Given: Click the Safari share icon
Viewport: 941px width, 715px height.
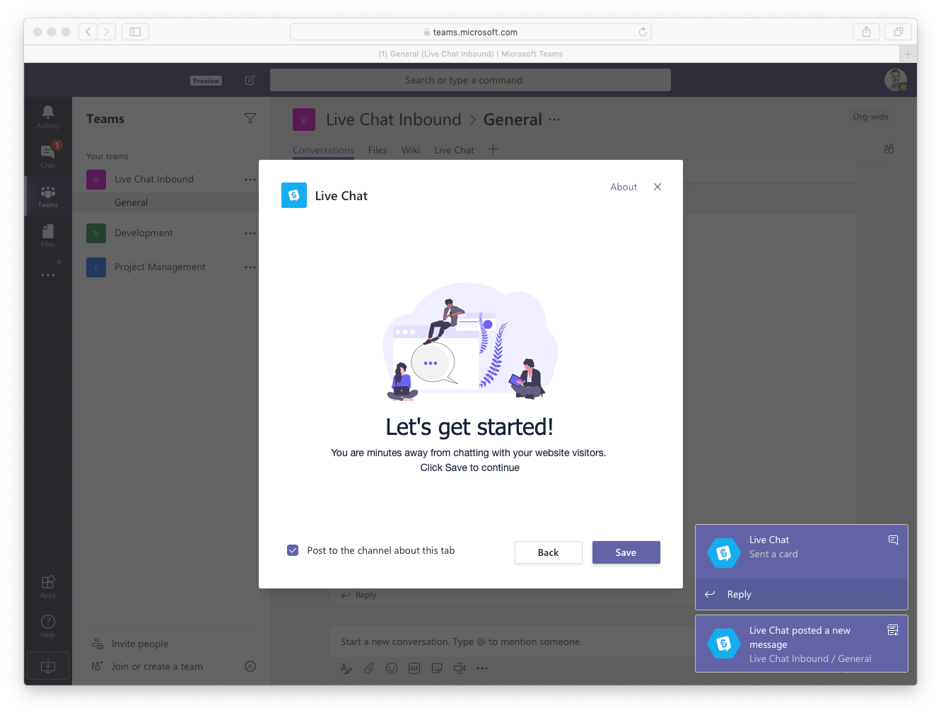Looking at the screenshot, I should click(x=866, y=32).
